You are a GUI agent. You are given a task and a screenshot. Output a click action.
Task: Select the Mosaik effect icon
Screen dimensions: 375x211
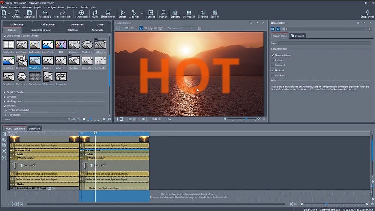tap(74, 61)
